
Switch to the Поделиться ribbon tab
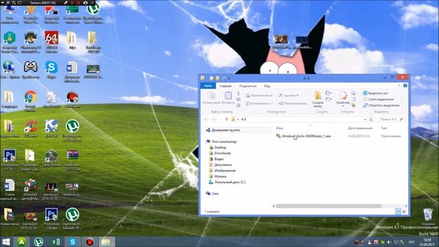248,86
